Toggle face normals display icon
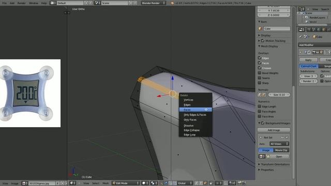Viewport: 331px width, 186px height. click(x=264, y=95)
